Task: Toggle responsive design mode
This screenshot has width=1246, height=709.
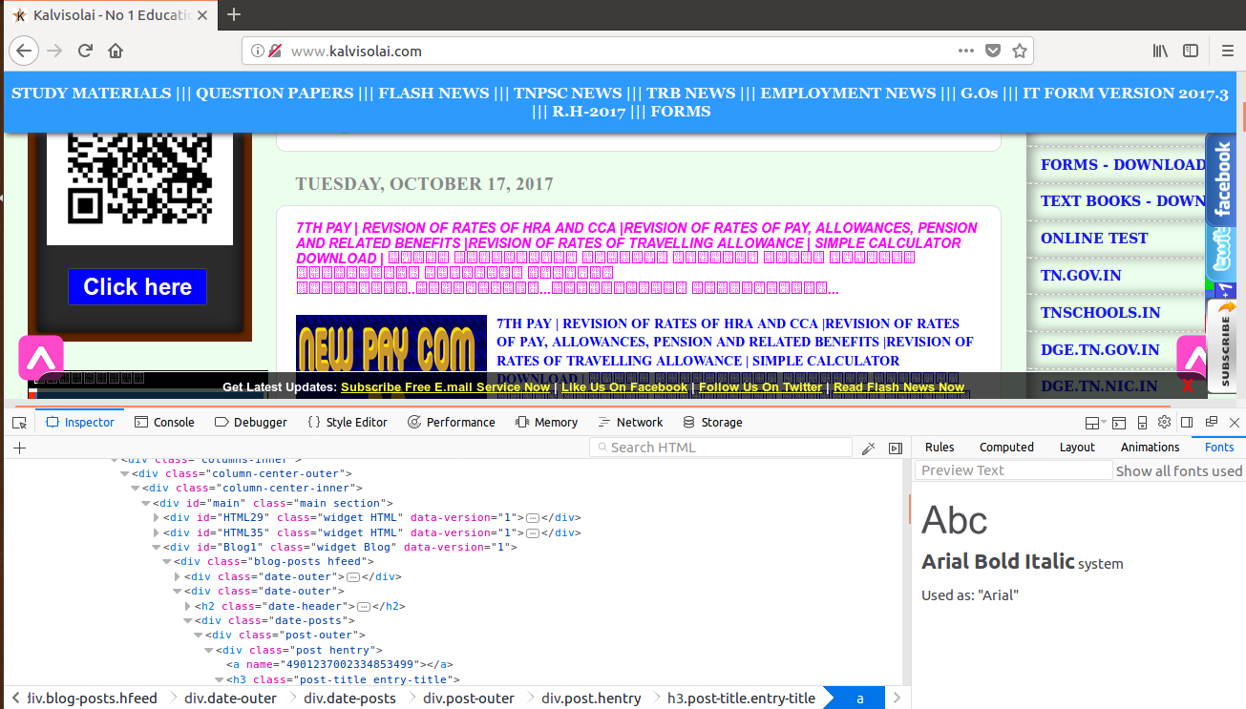Action: point(1143,422)
